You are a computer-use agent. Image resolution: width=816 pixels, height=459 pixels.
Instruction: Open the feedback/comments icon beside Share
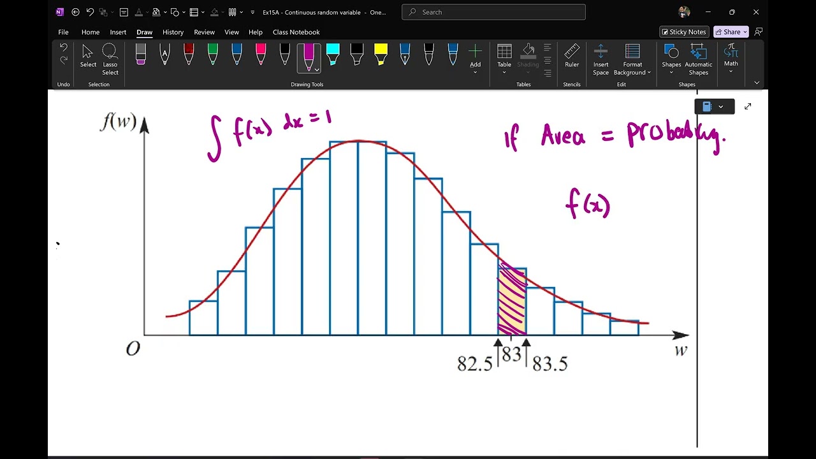[759, 32]
